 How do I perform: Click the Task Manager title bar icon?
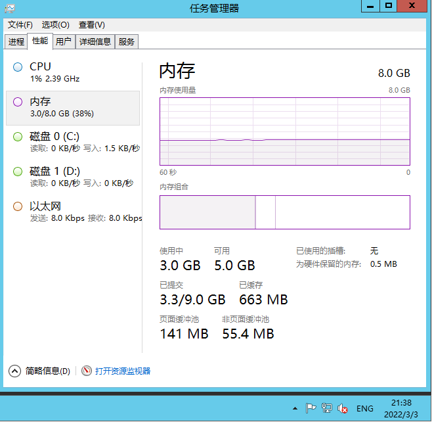point(10,9)
